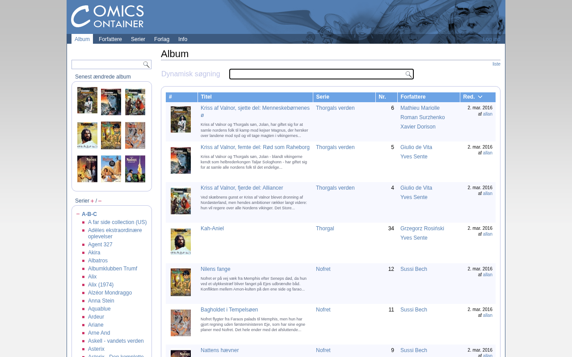Open Rød som Raheborg cover thumbnail in table
Viewport: 572px width, 357px height.
click(181, 160)
